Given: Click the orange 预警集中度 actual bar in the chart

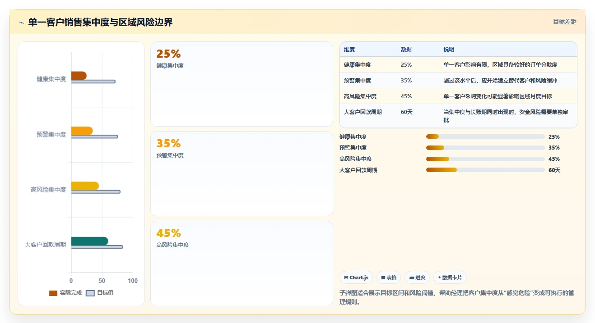Looking at the screenshot, I should [82, 131].
